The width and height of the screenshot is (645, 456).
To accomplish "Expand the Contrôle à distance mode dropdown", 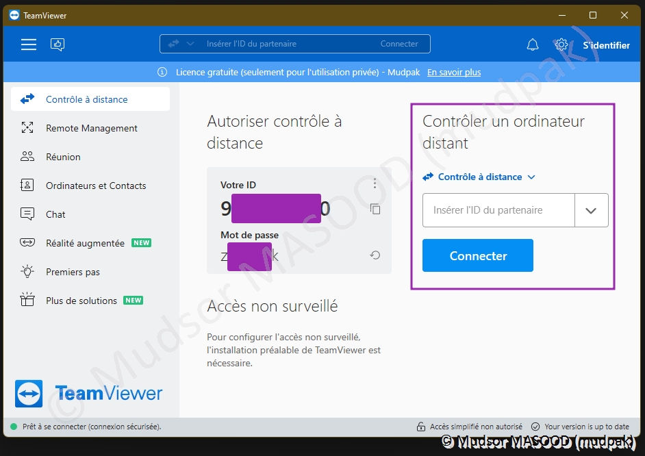I will coord(479,177).
